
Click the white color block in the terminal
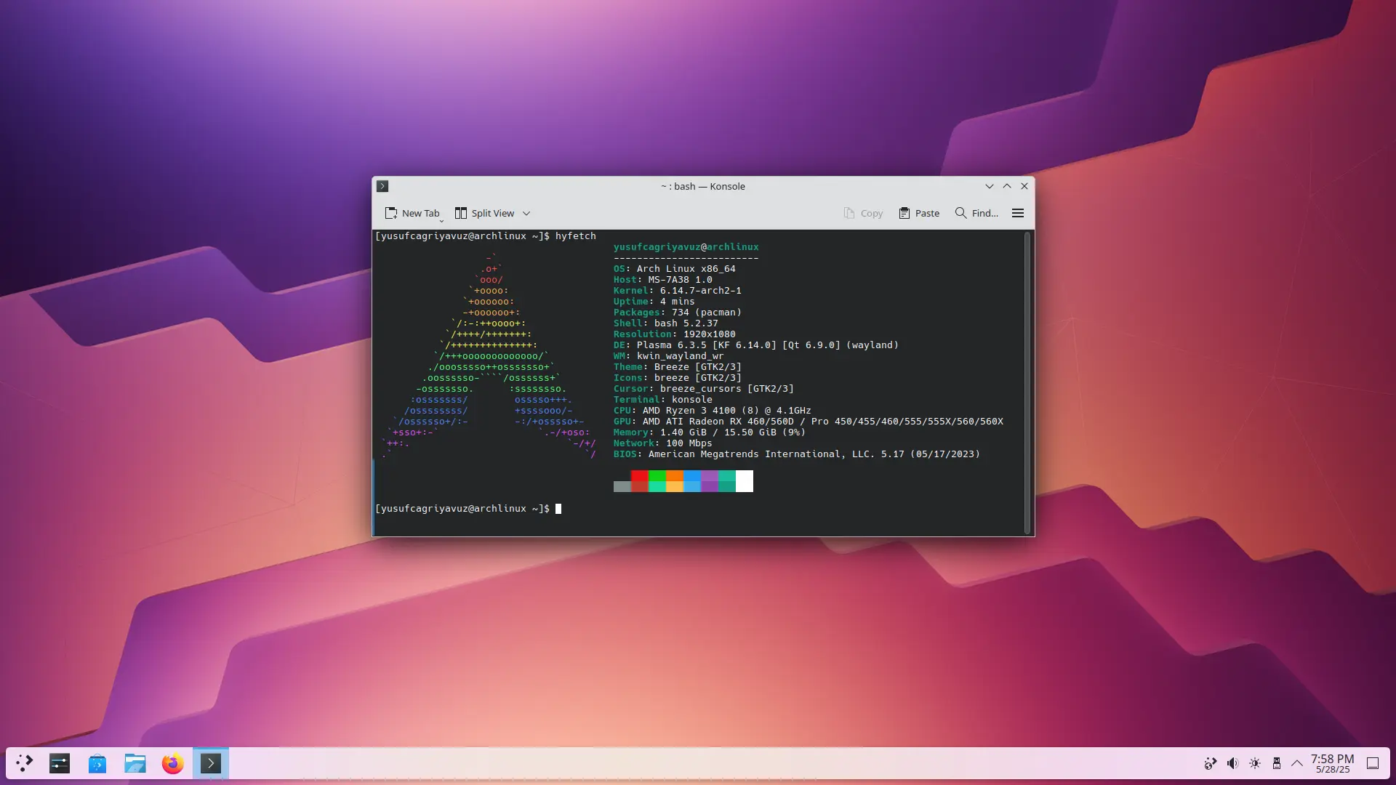click(745, 481)
